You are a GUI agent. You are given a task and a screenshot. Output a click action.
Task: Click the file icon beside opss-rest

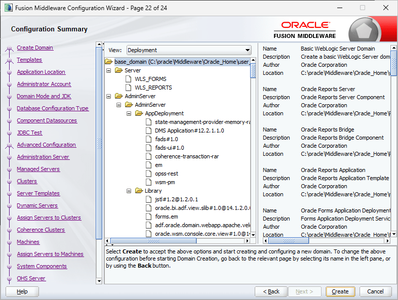(x=149, y=174)
